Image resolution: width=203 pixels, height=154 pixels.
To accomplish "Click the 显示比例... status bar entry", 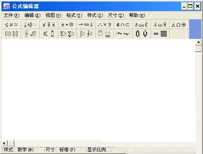I will tap(101, 150).
